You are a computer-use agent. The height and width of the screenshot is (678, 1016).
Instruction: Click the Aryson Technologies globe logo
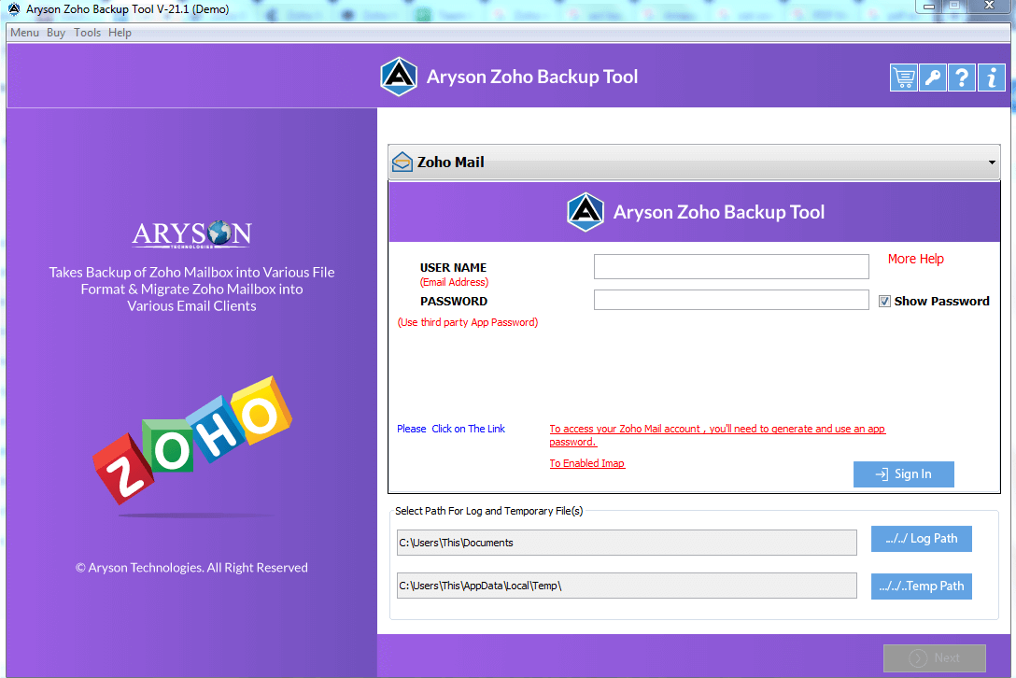[x=191, y=234]
